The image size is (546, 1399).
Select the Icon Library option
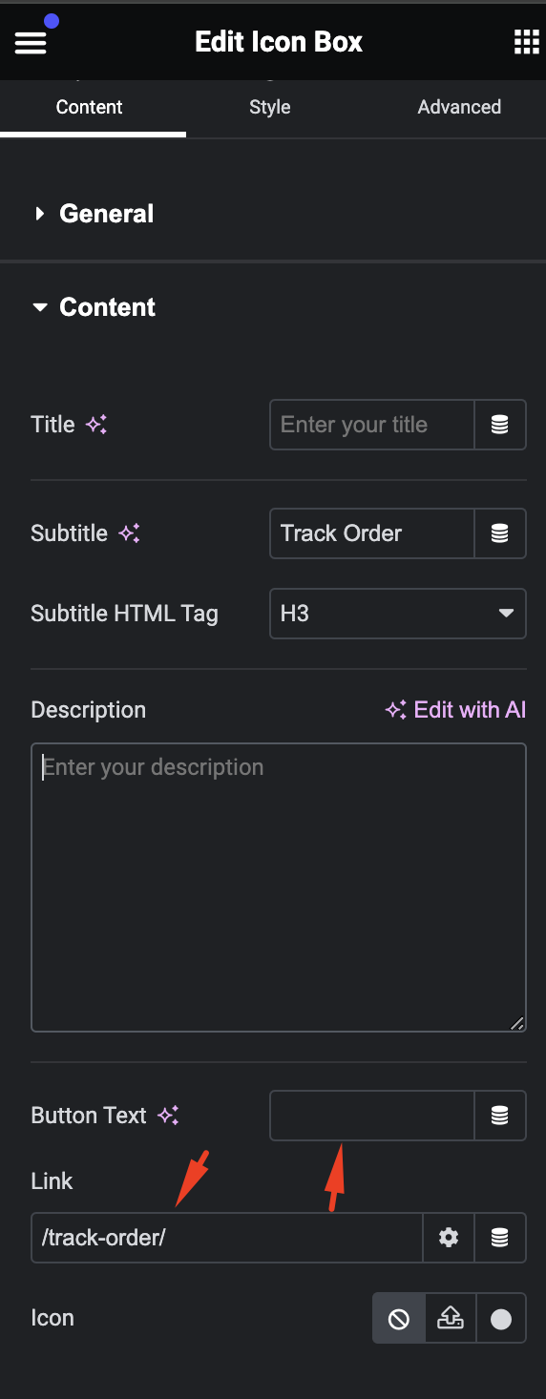point(501,1319)
